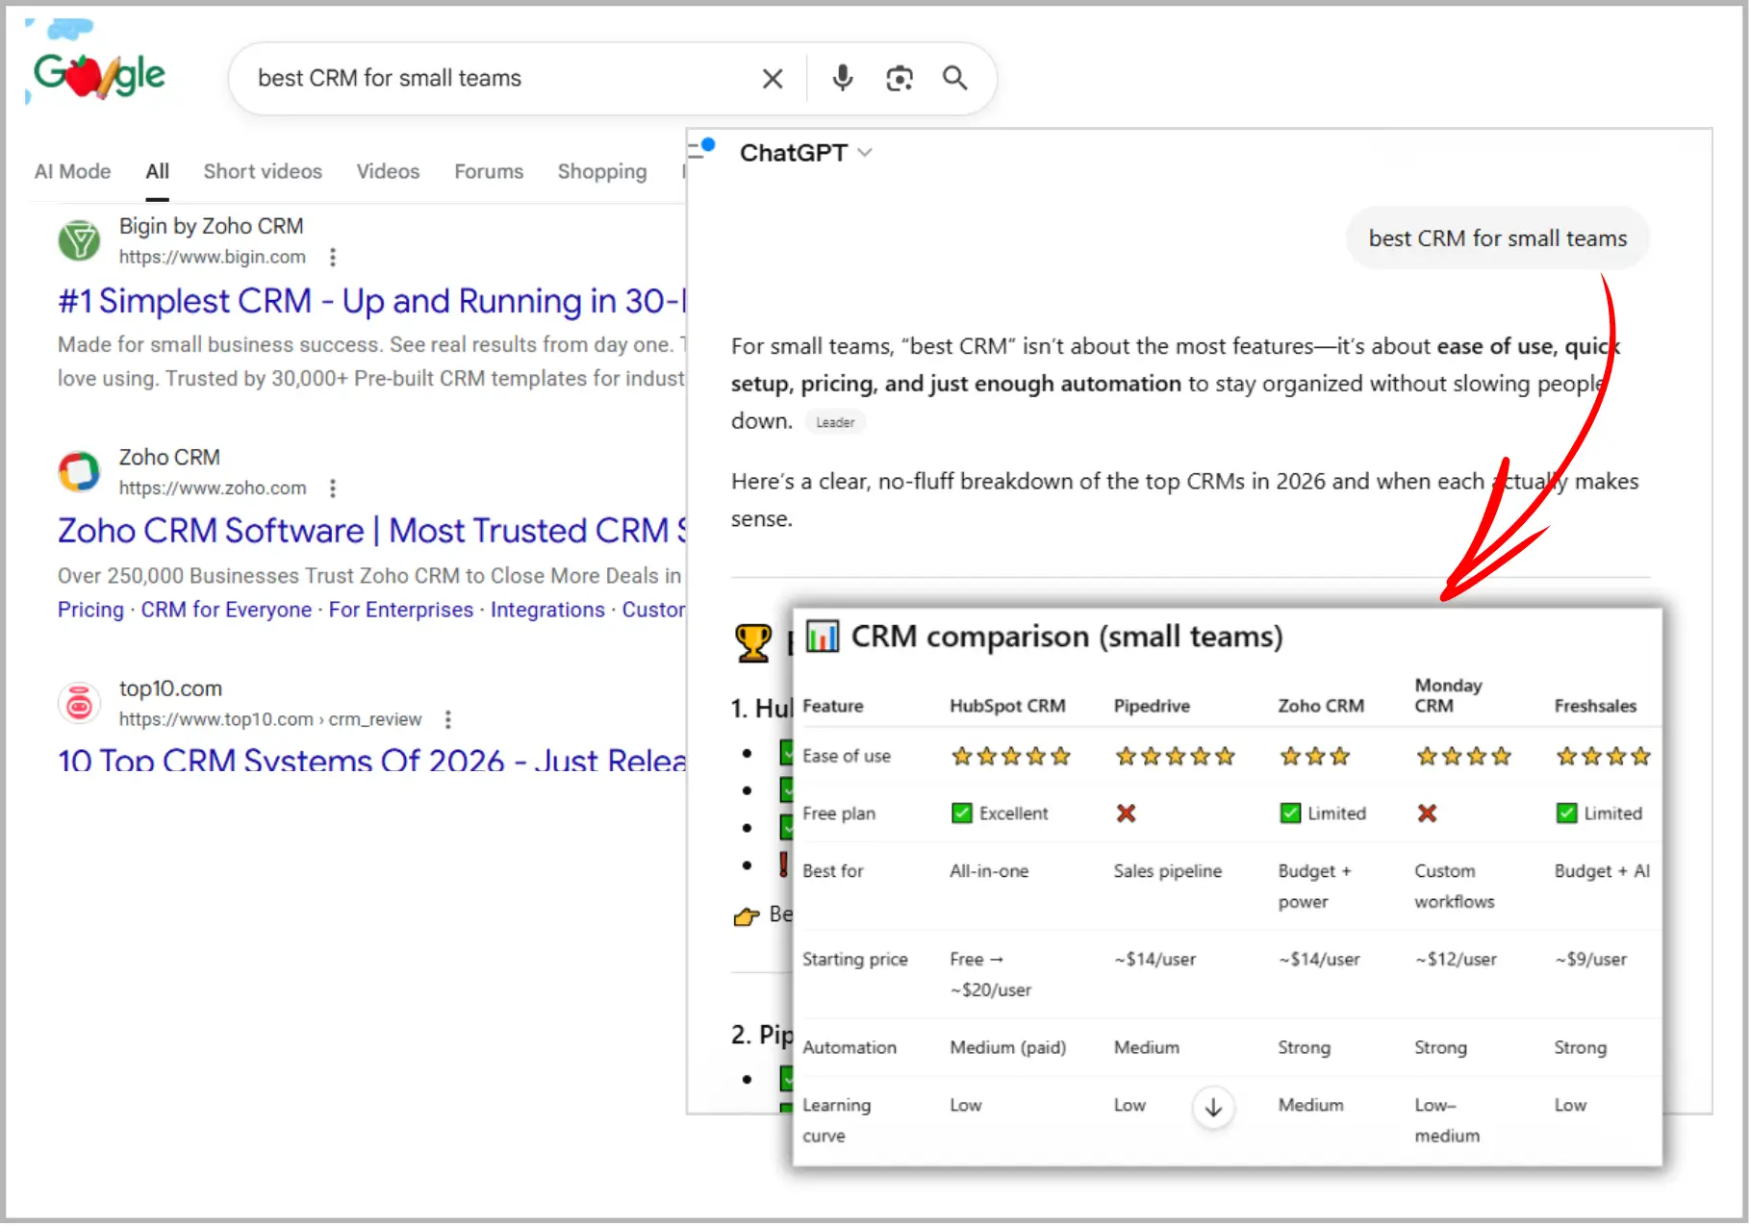Image resolution: width=1750 pixels, height=1226 pixels.
Task: Open Google Lens image search icon
Action: point(900,78)
